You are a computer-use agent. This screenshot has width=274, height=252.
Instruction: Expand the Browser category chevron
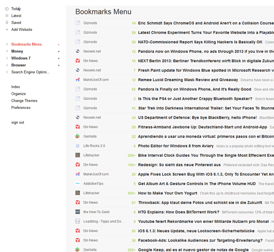pyautogui.click(x=7, y=65)
